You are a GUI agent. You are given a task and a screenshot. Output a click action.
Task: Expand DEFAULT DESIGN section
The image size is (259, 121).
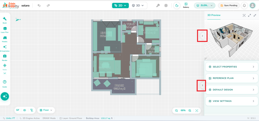coord(232,90)
